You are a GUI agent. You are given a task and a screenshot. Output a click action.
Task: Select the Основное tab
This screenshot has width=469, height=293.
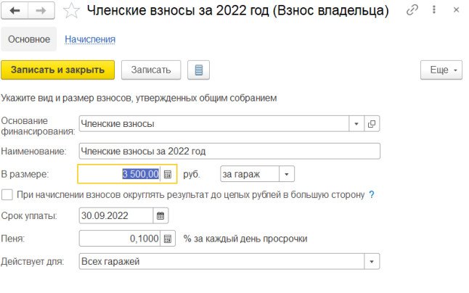pos(29,39)
